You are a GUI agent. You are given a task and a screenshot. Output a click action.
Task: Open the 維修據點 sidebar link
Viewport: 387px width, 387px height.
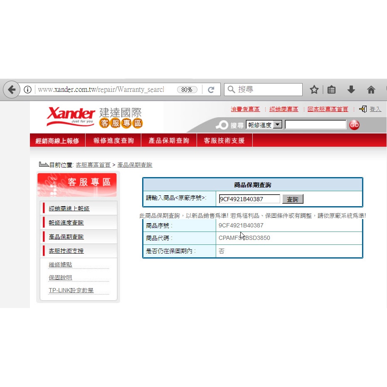click(x=60, y=265)
